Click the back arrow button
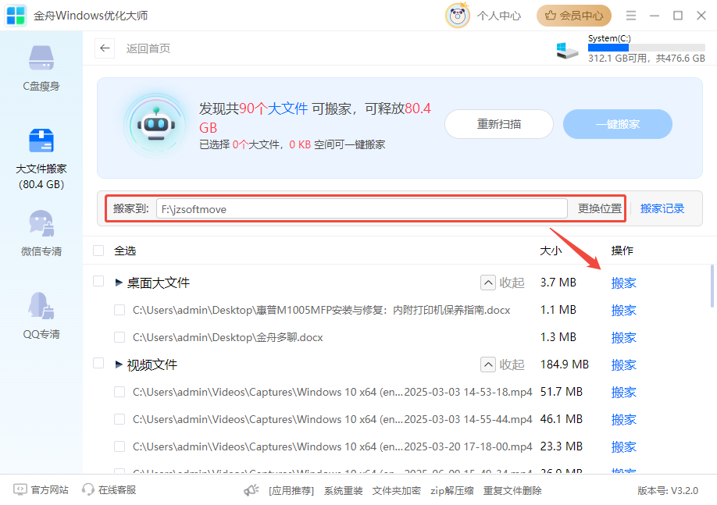 point(105,48)
